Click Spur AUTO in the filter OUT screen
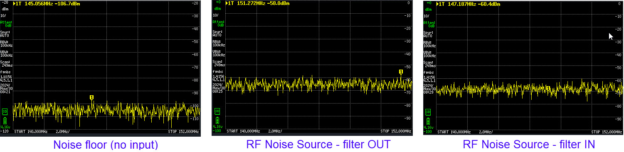 (x=218, y=34)
